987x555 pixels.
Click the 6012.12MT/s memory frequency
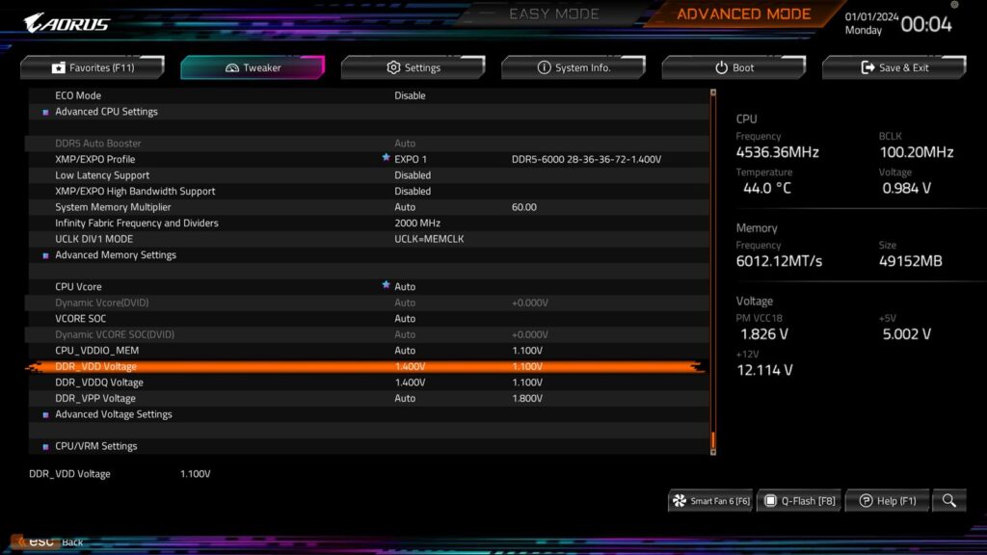pyautogui.click(x=779, y=261)
